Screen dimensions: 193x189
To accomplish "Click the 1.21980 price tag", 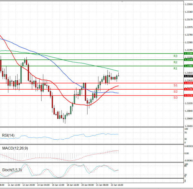I will coord(188,66).
